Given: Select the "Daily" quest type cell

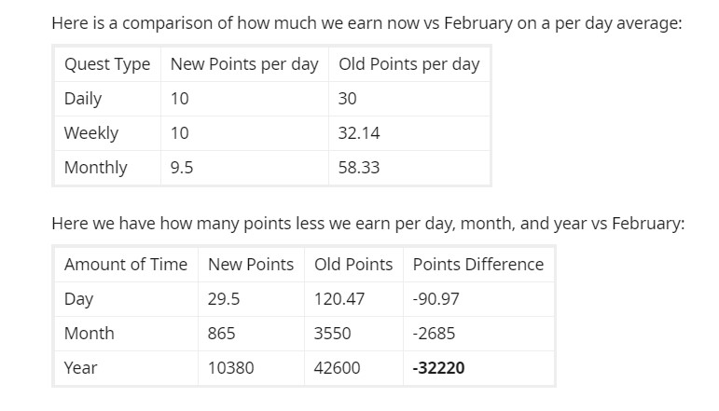Looking at the screenshot, I should [x=83, y=99].
